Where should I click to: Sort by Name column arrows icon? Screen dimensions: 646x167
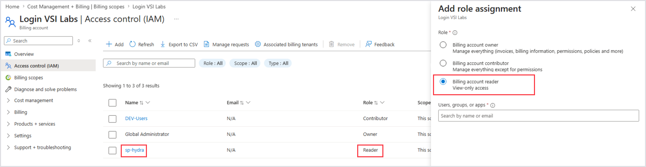[142, 103]
